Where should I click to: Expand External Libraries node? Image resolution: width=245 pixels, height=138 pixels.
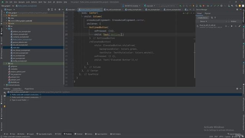point(4,85)
